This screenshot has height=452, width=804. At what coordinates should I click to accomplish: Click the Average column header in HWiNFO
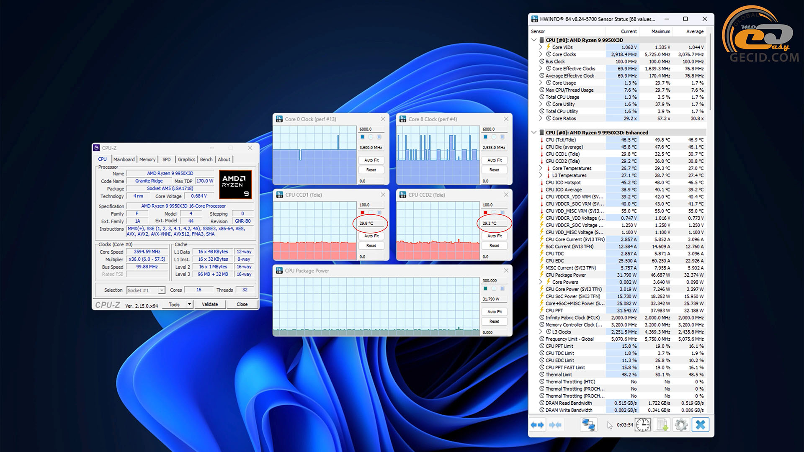[x=695, y=31]
